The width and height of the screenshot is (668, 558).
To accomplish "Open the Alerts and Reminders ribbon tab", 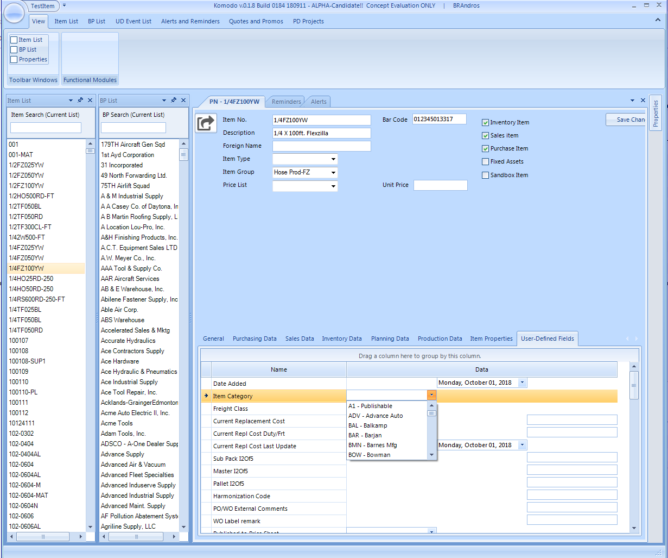I will coord(190,21).
